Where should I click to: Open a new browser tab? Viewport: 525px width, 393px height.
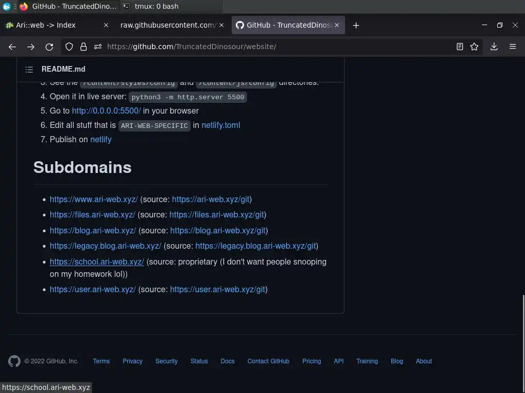coord(356,26)
